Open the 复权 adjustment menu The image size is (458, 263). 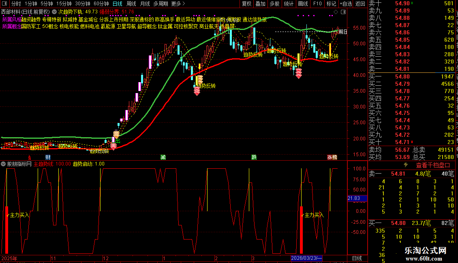pyautogui.click(x=246, y=4)
